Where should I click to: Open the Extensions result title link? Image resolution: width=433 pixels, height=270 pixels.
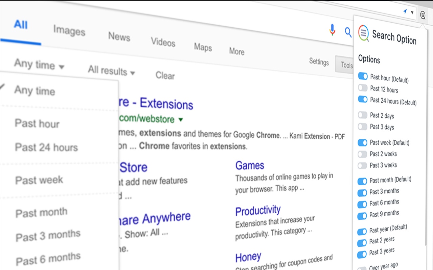click(156, 103)
